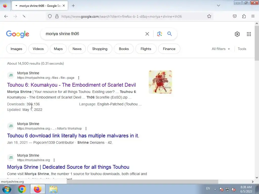Open the network tray icon

227,189
